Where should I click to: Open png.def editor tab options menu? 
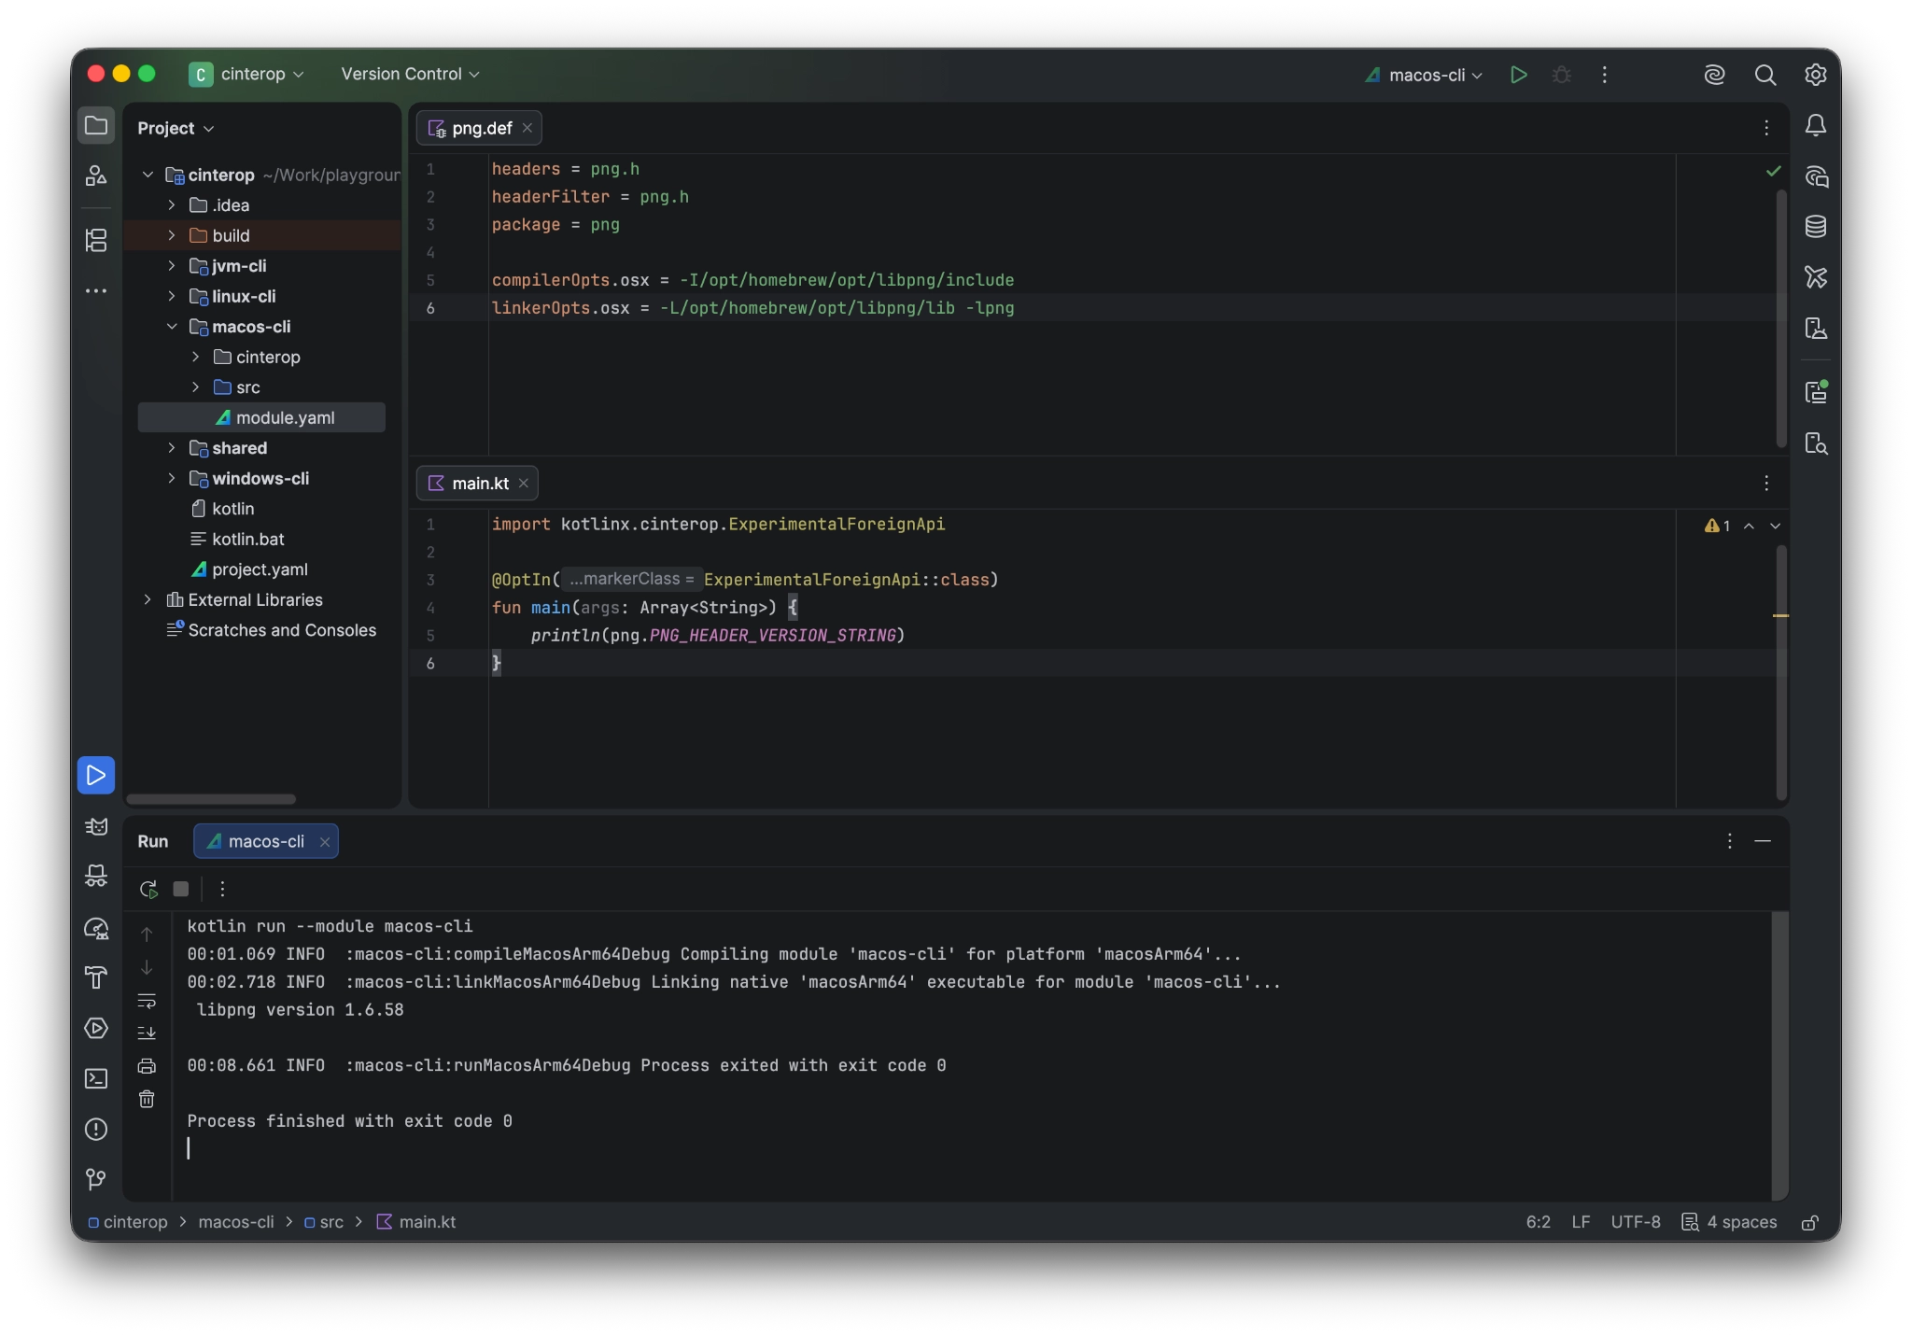1766,128
